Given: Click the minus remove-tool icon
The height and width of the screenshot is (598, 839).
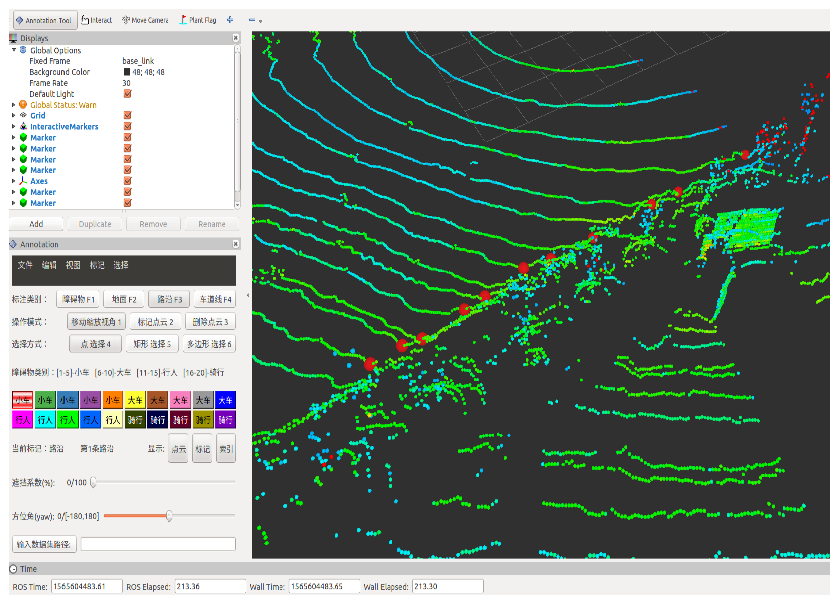Looking at the screenshot, I should pyautogui.click(x=252, y=20).
